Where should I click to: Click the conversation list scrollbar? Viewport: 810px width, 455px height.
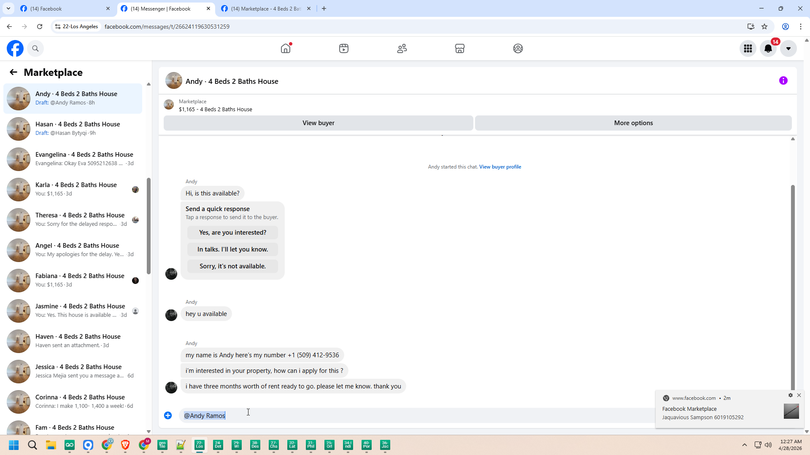(x=148, y=225)
